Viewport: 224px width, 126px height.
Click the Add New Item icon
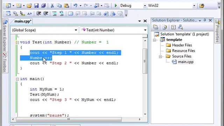[x=19, y=6]
